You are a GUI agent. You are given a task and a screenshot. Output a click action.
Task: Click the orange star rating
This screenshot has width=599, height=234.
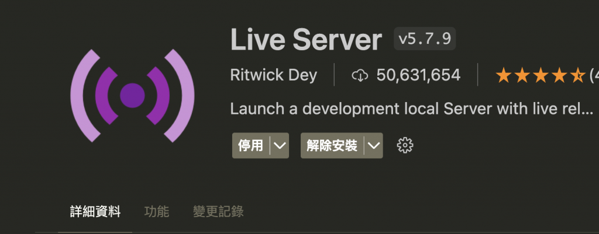[540, 75]
